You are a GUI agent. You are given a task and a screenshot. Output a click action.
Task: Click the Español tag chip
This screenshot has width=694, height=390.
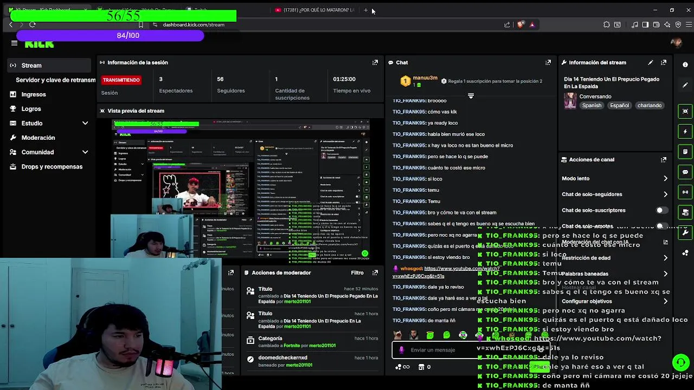click(x=619, y=106)
